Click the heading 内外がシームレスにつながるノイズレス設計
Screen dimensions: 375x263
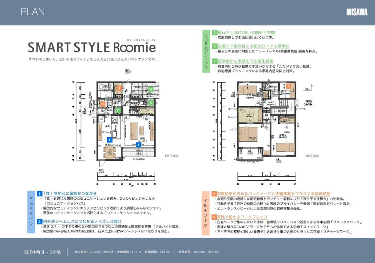82,221
